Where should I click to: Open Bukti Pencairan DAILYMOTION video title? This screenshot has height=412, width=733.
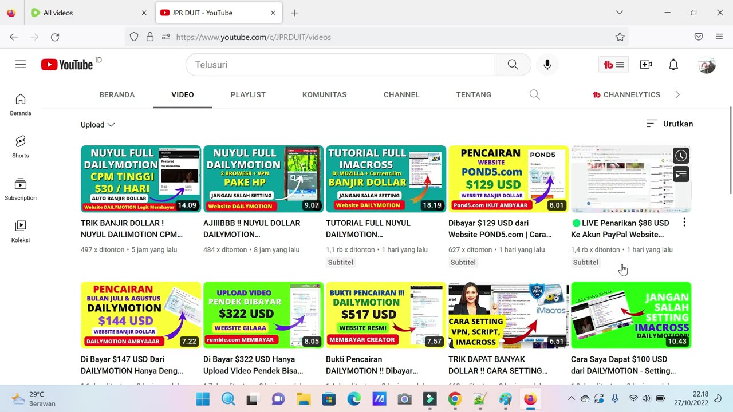[x=372, y=365]
